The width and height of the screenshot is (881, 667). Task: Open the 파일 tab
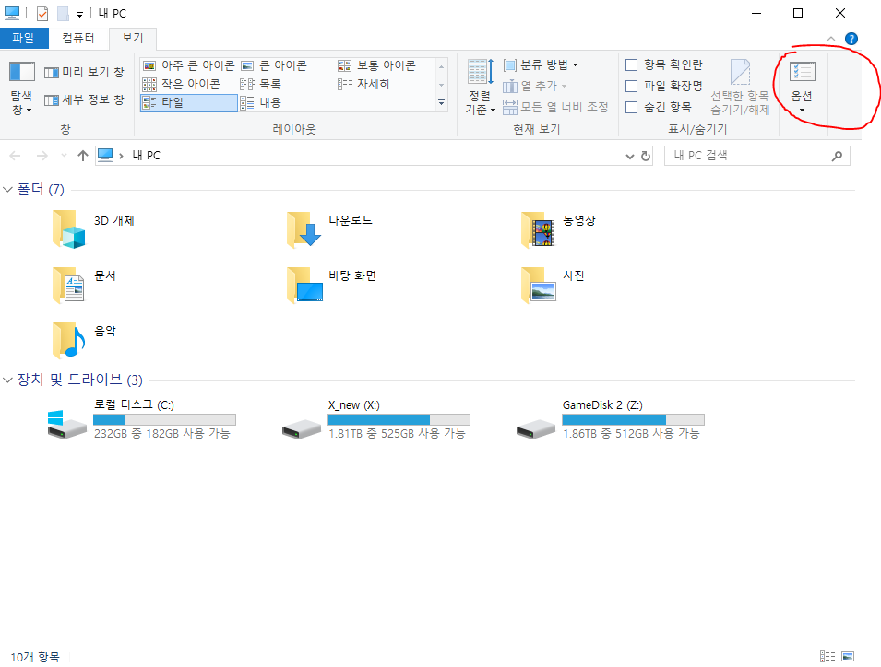tap(24, 38)
